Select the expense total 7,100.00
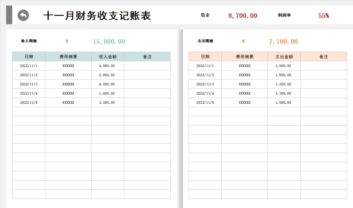 pos(283,41)
